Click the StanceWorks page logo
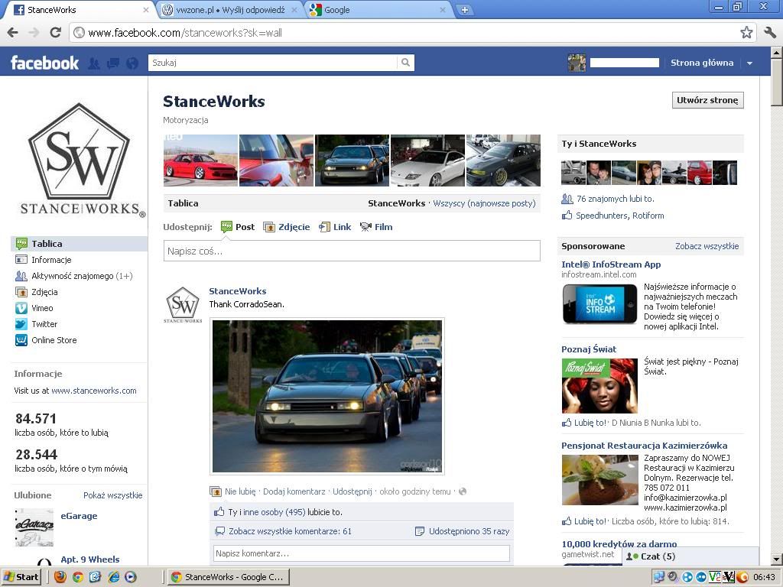The height and width of the screenshot is (587, 783). coord(80,160)
